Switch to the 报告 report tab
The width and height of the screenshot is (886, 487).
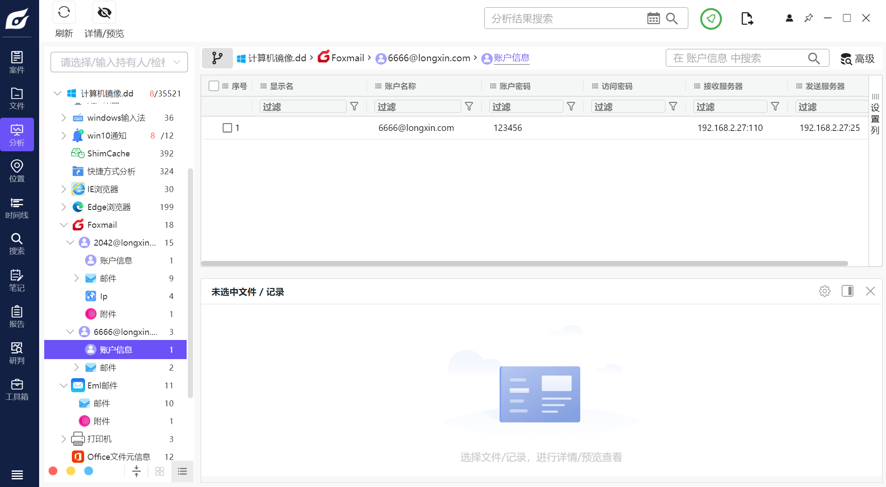click(17, 317)
